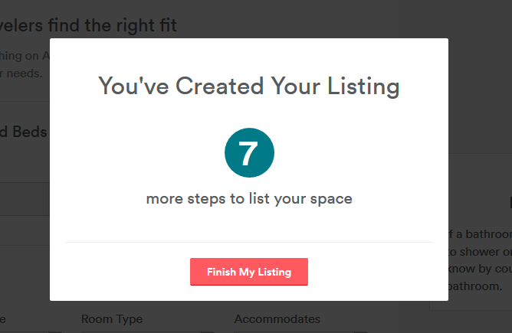The width and height of the screenshot is (512, 333).
Task: Click the Finish My Listing button
Action: tap(248, 272)
